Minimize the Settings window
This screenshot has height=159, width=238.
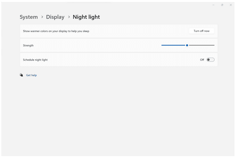(213, 5)
